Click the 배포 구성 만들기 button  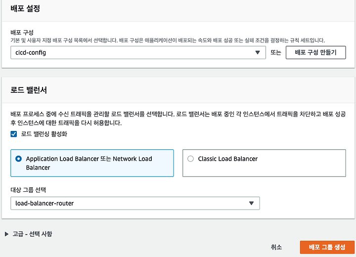pyautogui.click(x=315, y=52)
